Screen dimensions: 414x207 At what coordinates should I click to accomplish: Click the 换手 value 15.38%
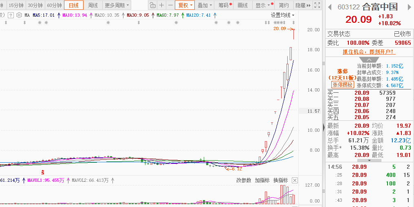(x=360, y=148)
